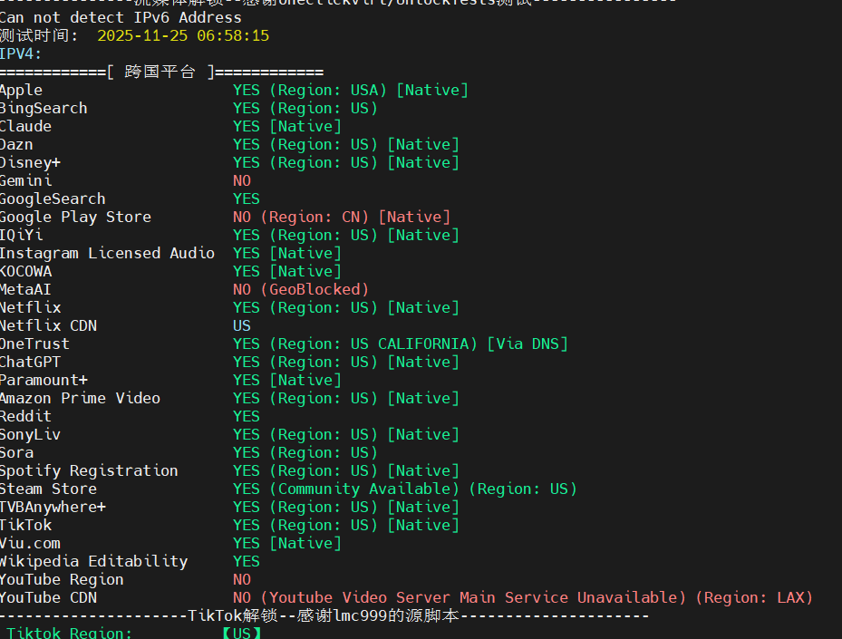Click the ChatGPT service name

tap(31, 363)
